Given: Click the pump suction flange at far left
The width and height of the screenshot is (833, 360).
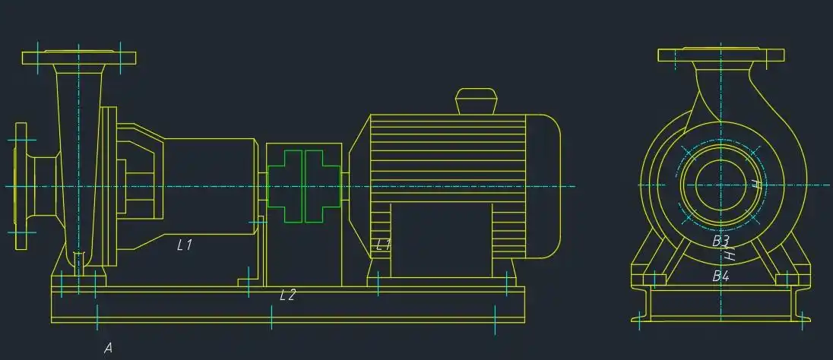Looking at the screenshot, I should tap(21, 186).
